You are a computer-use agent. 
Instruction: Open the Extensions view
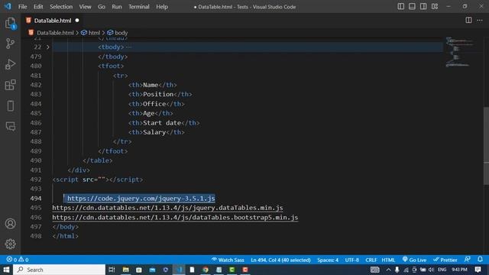pos(10,85)
